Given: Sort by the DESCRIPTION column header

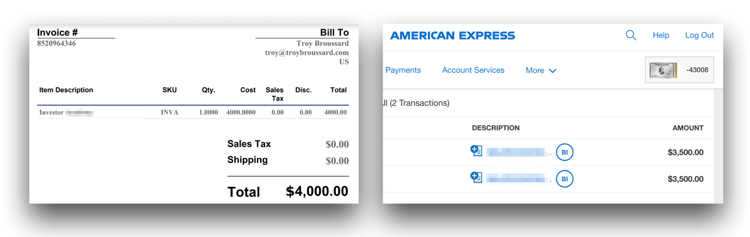Looking at the screenshot, I should coord(495,128).
